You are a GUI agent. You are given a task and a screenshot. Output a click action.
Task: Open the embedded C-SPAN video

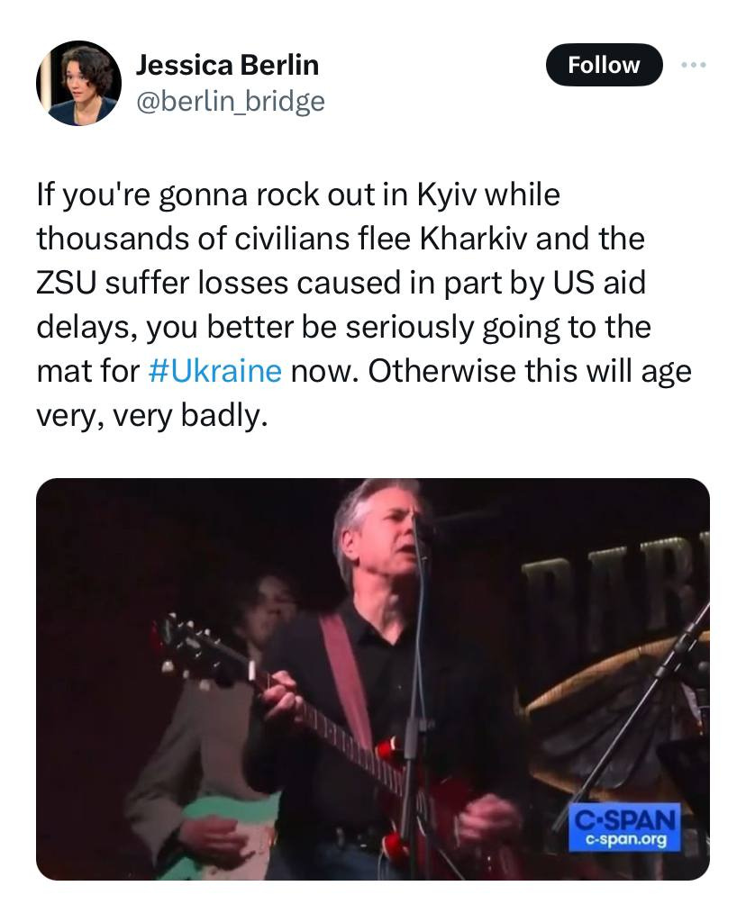tap(373, 679)
